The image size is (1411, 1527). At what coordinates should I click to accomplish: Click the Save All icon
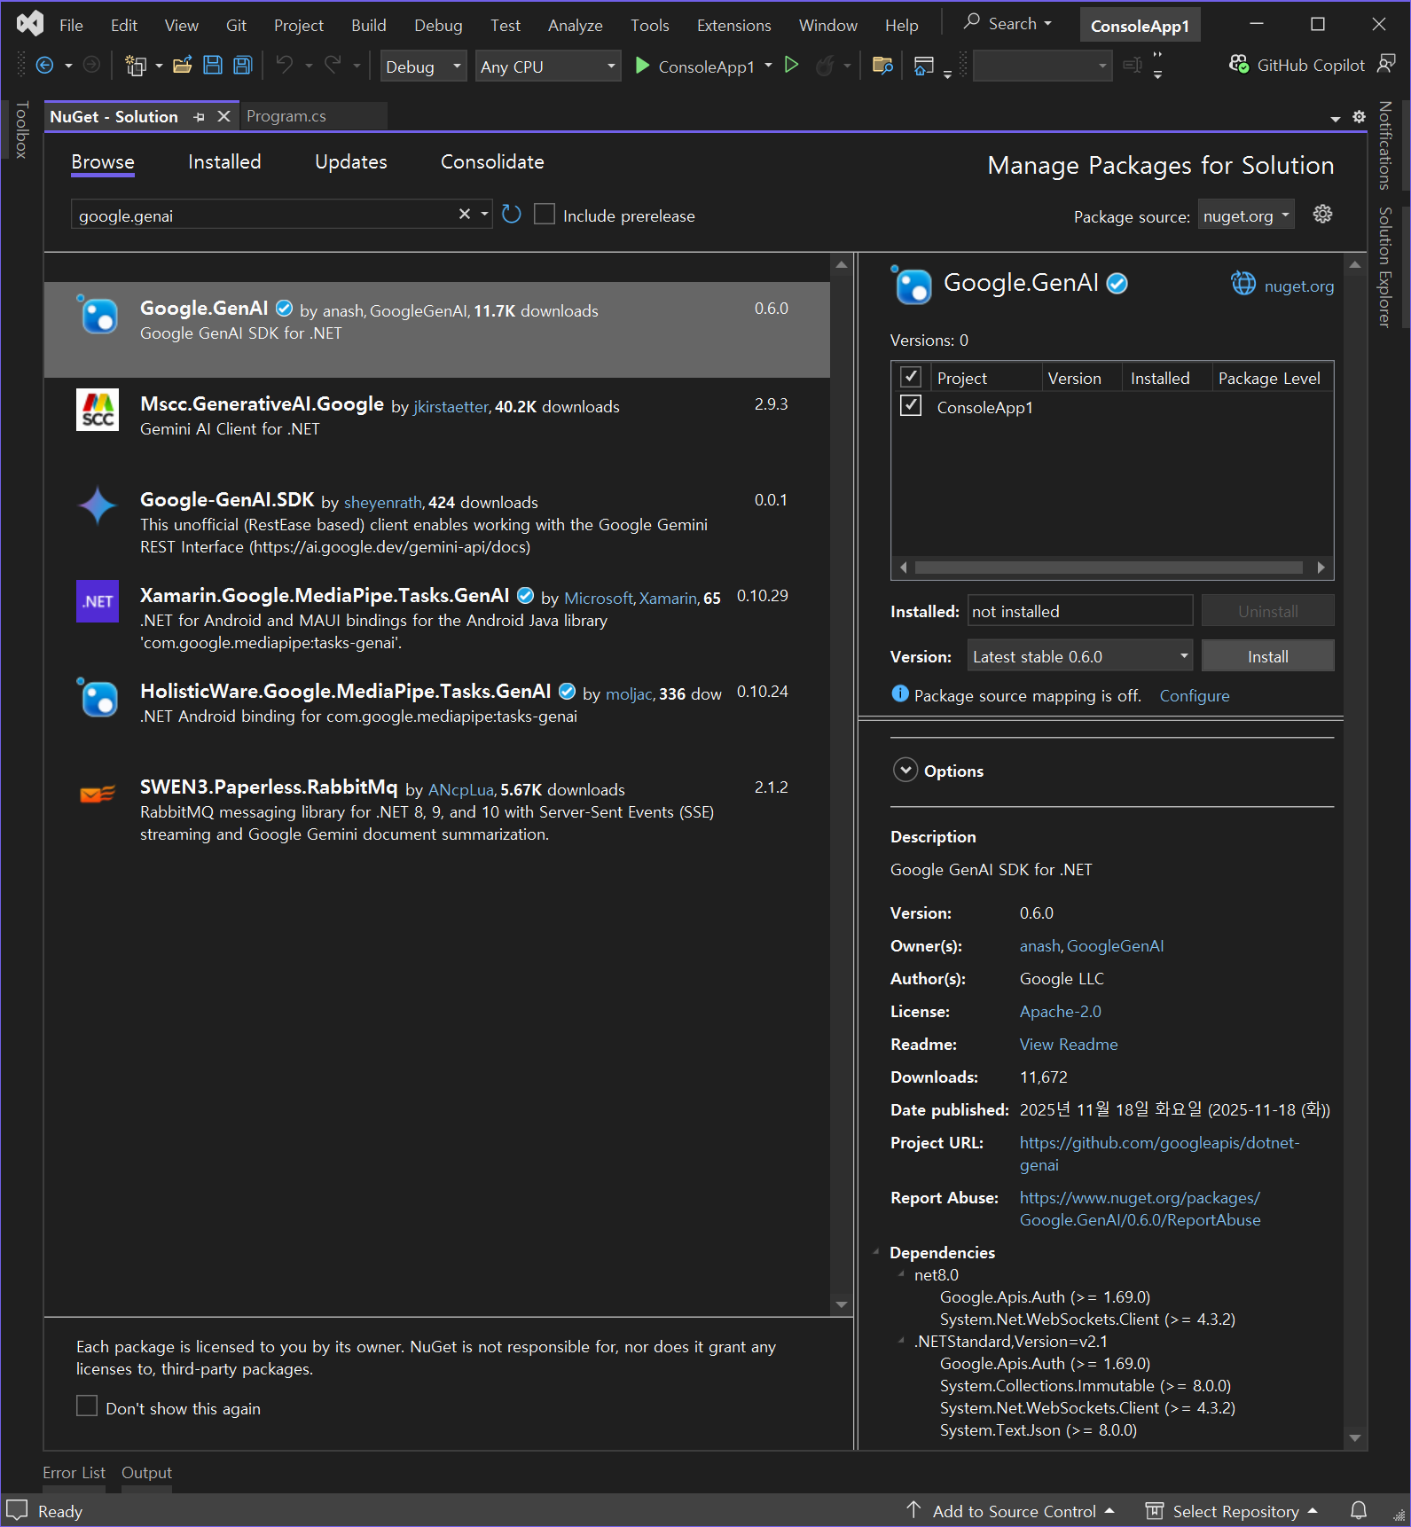coord(242,65)
